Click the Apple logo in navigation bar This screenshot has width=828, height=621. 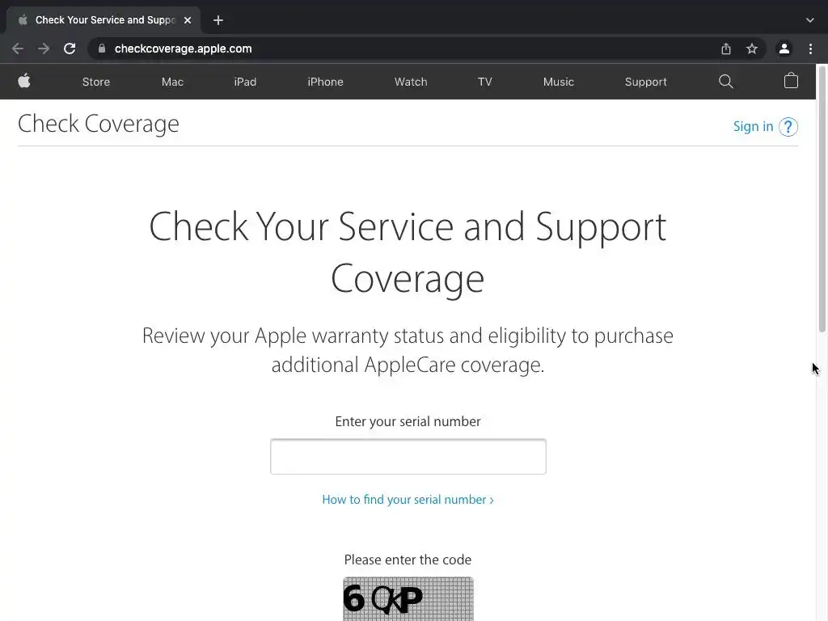24,82
